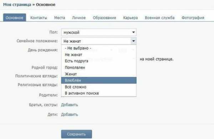Screen dimensions: 214x139
Task: Select the Пол field showing мужской
Action: click(x=99, y=32)
